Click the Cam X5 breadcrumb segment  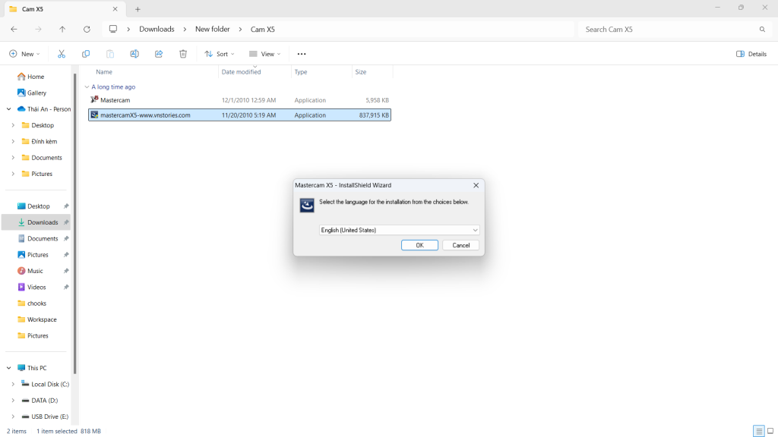[262, 30]
